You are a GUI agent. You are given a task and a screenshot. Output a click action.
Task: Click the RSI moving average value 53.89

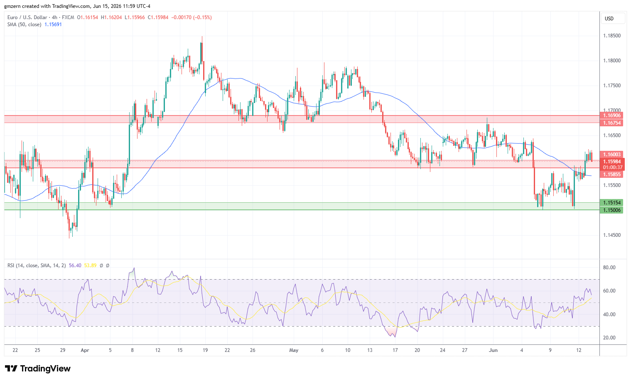pyautogui.click(x=90, y=265)
